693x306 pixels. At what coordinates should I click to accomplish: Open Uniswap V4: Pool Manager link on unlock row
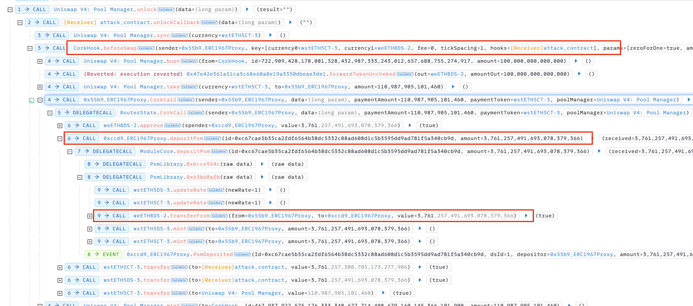[94, 9]
